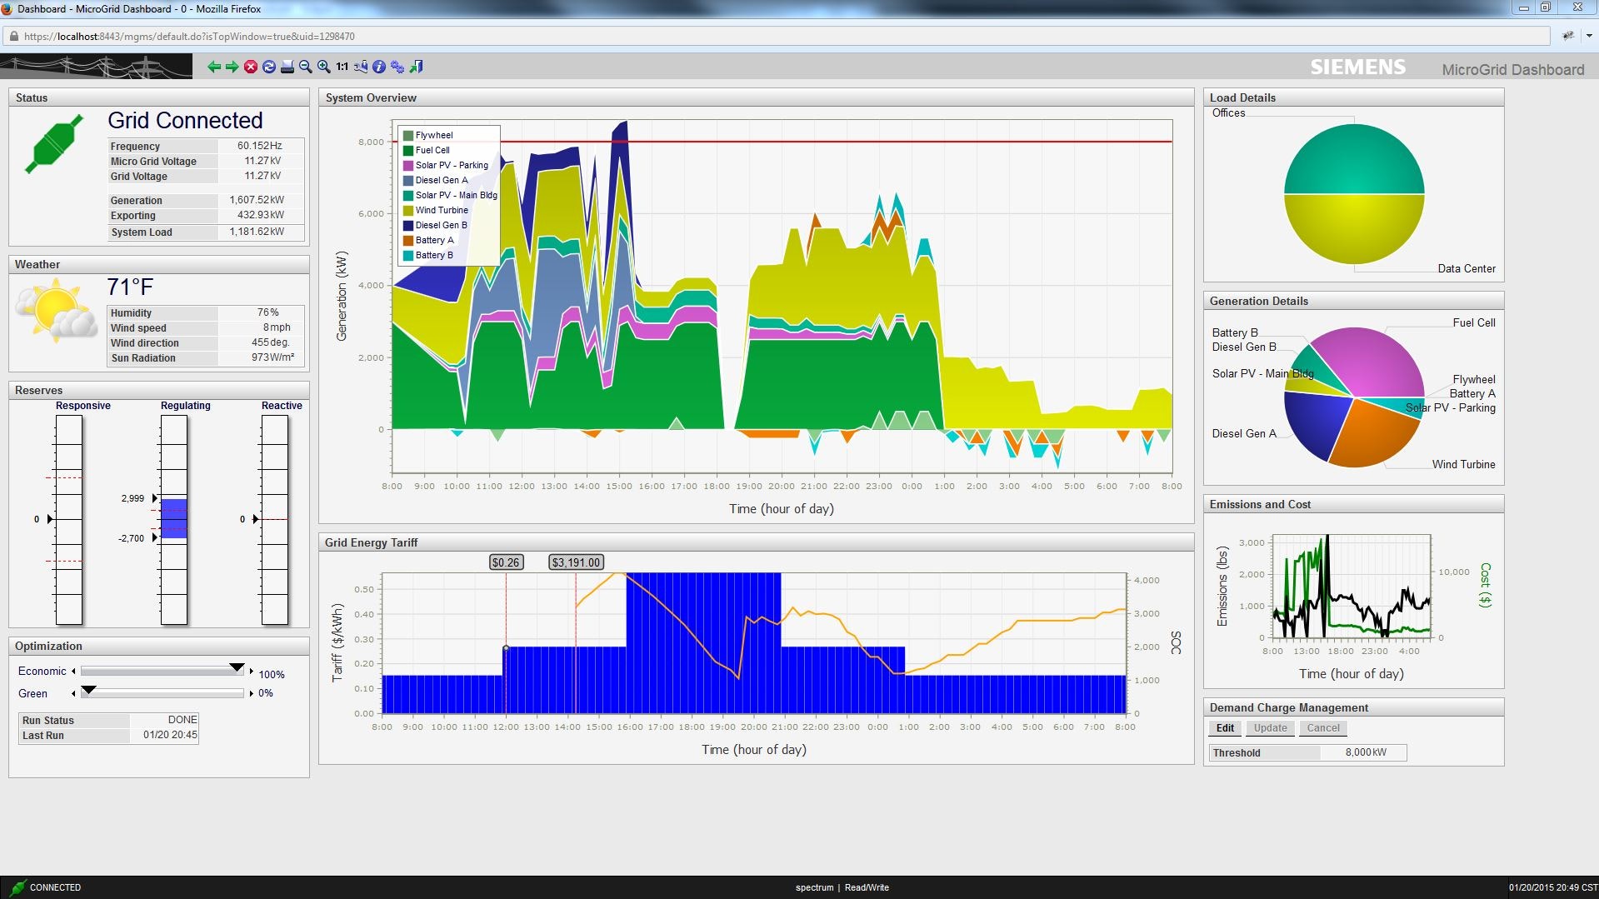Image resolution: width=1599 pixels, height=899 pixels.
Task: Click the green back arrow icon
Action: click(x=214, y=67)
